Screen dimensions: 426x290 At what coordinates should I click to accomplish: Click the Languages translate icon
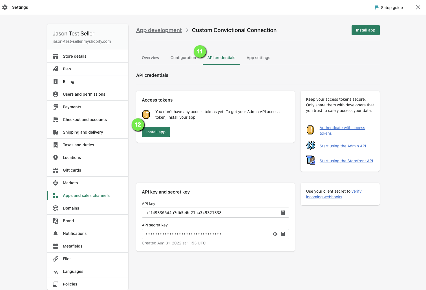56,271
